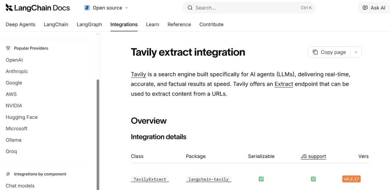Open the OpenAI provider page
This screenshot has height=190, width=390.
[14, 60]
